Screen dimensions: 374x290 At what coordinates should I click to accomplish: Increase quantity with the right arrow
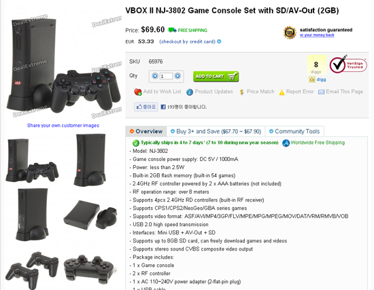tap(177, 76)
